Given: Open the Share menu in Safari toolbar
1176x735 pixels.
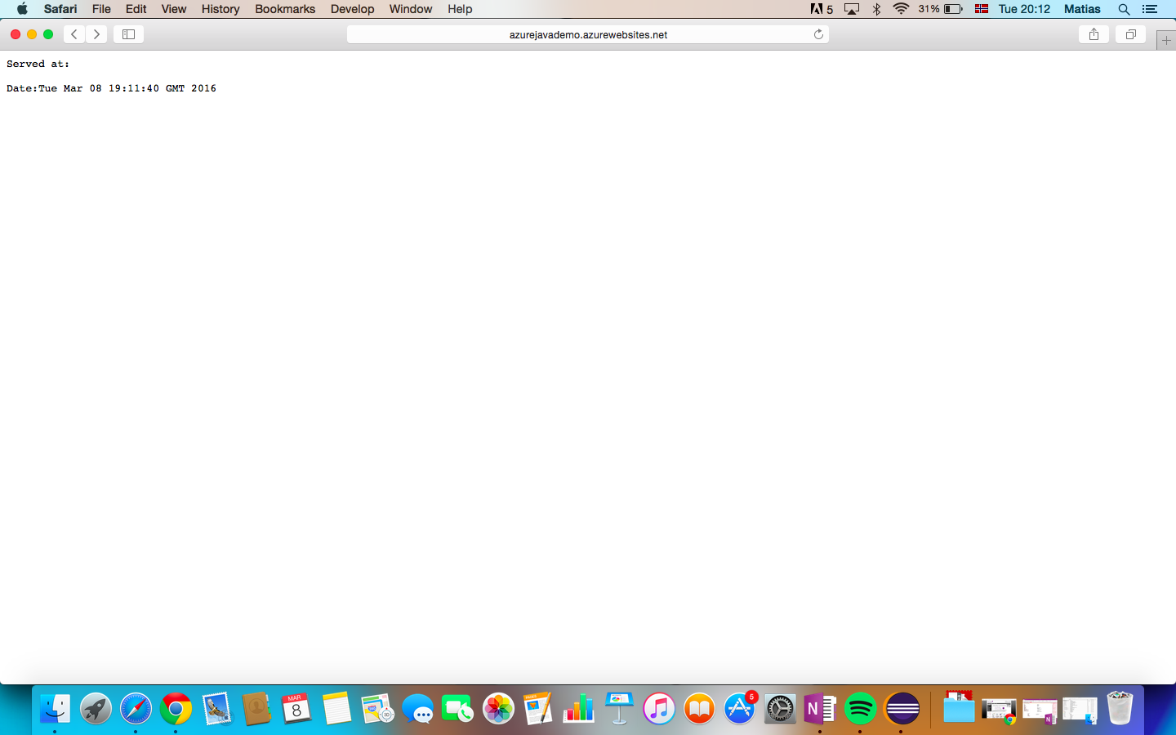Looking at the screenshot, I should tap(1094, 34).
